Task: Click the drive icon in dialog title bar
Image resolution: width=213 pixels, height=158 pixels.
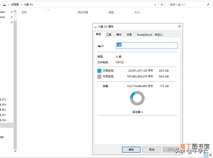Action: (x=96, y=27)
